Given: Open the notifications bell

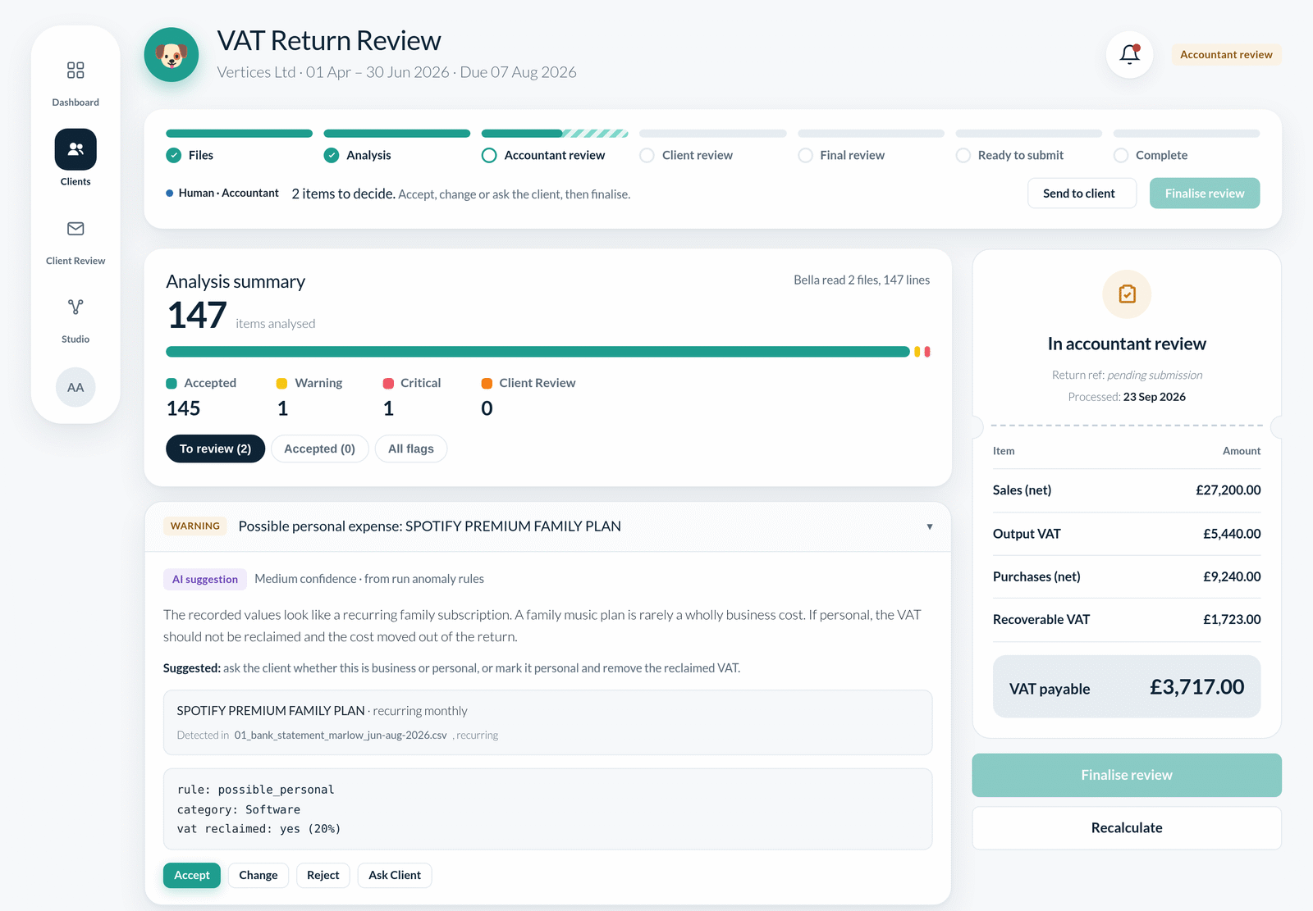Looking at the screenshot, I should (1130, 55).
